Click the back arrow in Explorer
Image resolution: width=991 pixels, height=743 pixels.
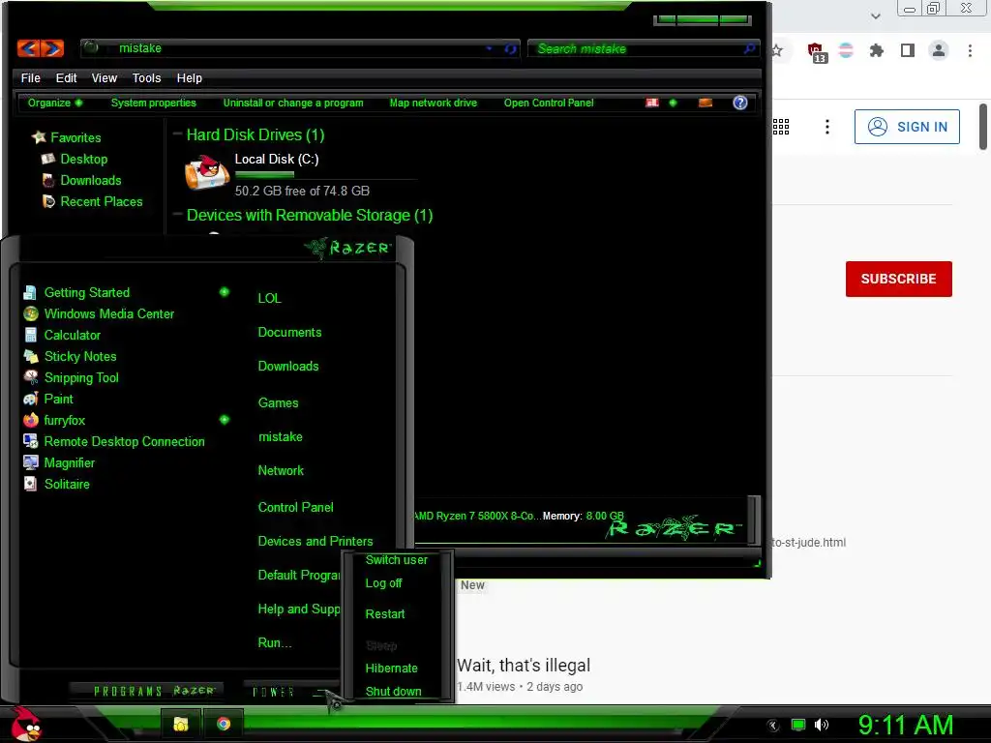point(28,48)
